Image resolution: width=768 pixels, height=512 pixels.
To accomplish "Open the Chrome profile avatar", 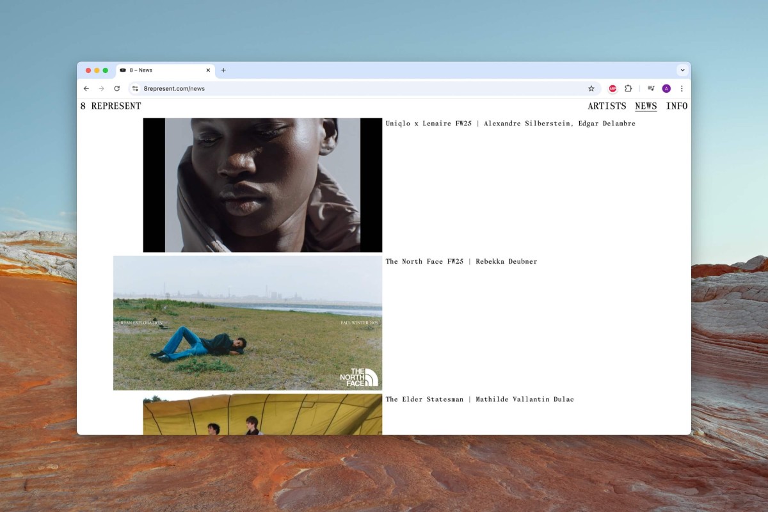I will click(666, 88).
